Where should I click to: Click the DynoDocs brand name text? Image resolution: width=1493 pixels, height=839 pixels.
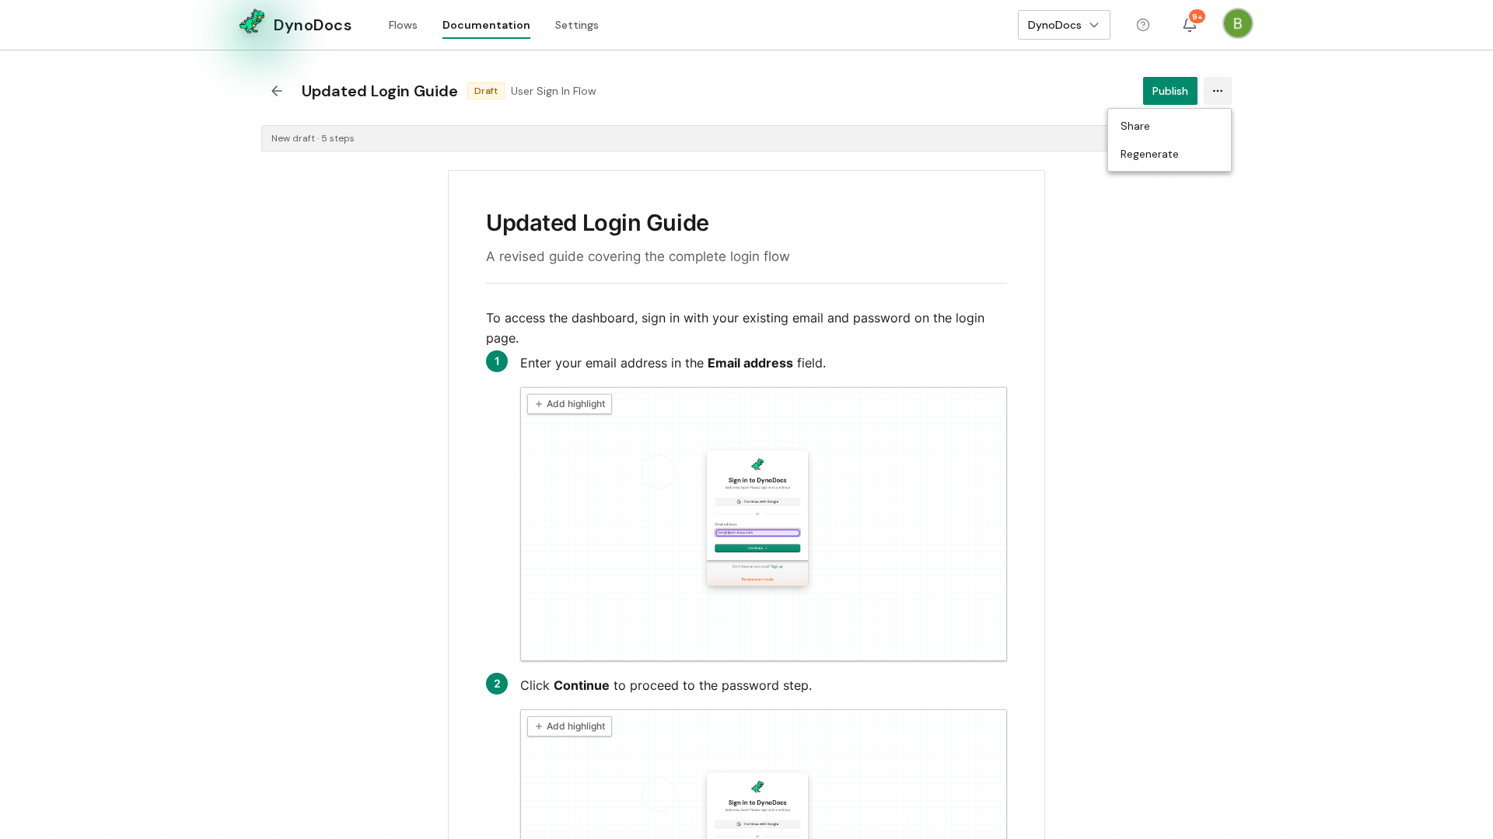(x=313, y=25)
